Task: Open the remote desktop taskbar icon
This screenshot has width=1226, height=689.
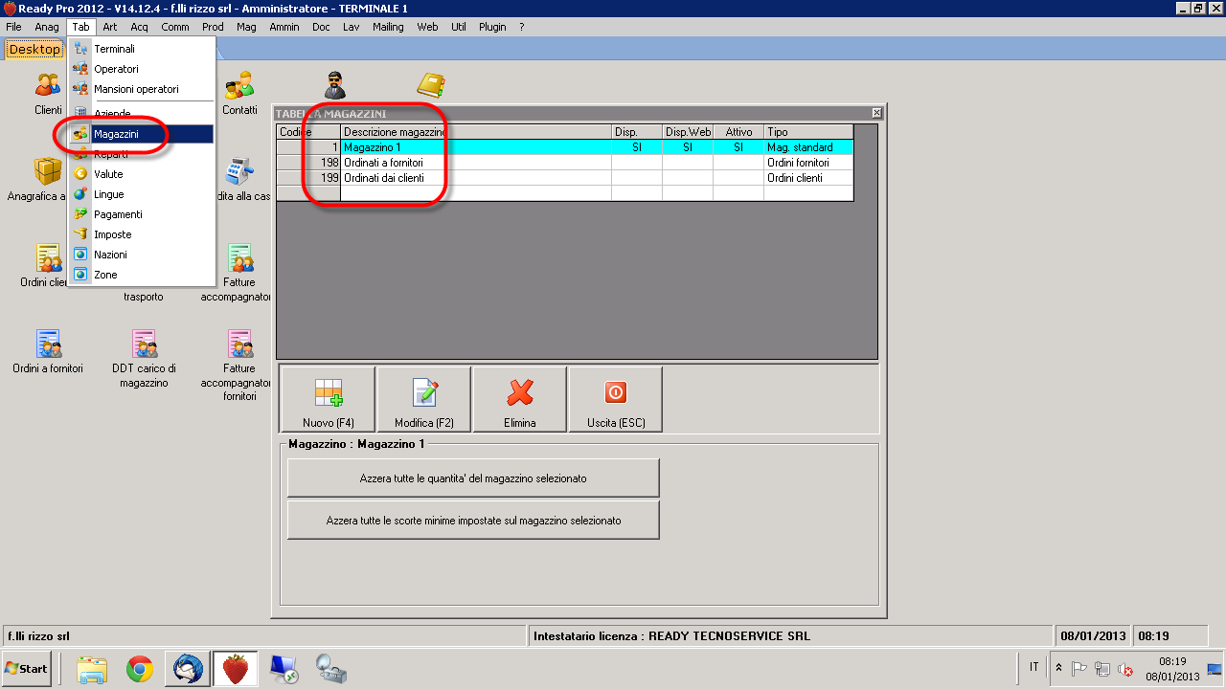Action: click(284, 669)
